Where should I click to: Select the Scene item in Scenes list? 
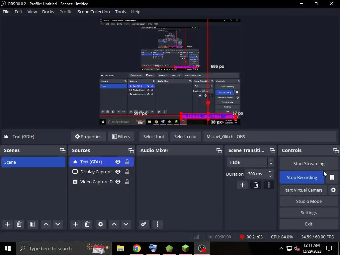click(x=34, y=162)
